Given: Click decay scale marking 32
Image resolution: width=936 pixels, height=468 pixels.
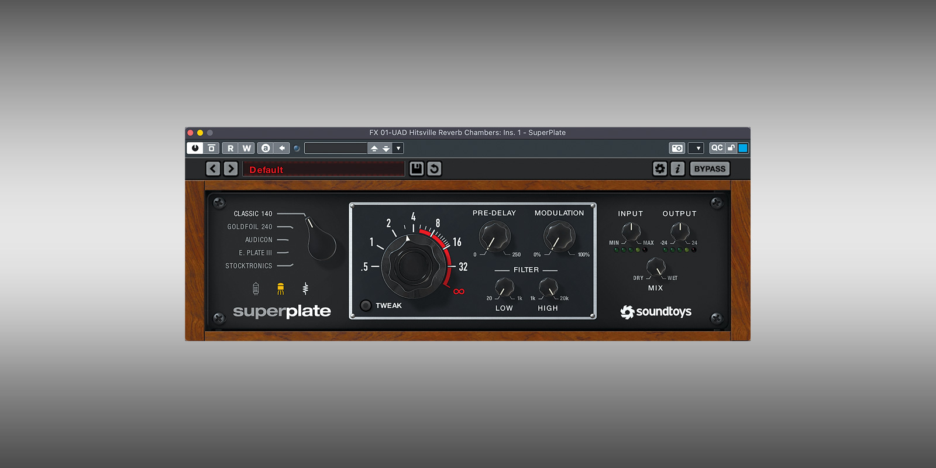Looking at the screenshot, I should 463,267.
